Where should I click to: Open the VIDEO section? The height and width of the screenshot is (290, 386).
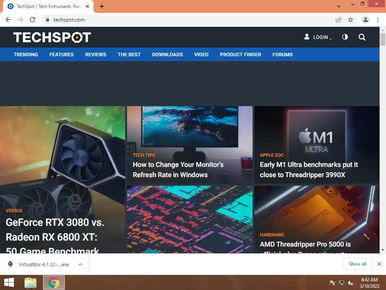pyautogui.click(x=201, y=54)
